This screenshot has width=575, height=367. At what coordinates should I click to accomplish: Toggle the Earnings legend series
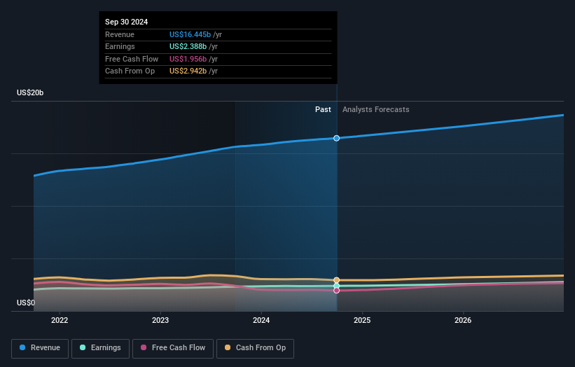tap(100, 348)
